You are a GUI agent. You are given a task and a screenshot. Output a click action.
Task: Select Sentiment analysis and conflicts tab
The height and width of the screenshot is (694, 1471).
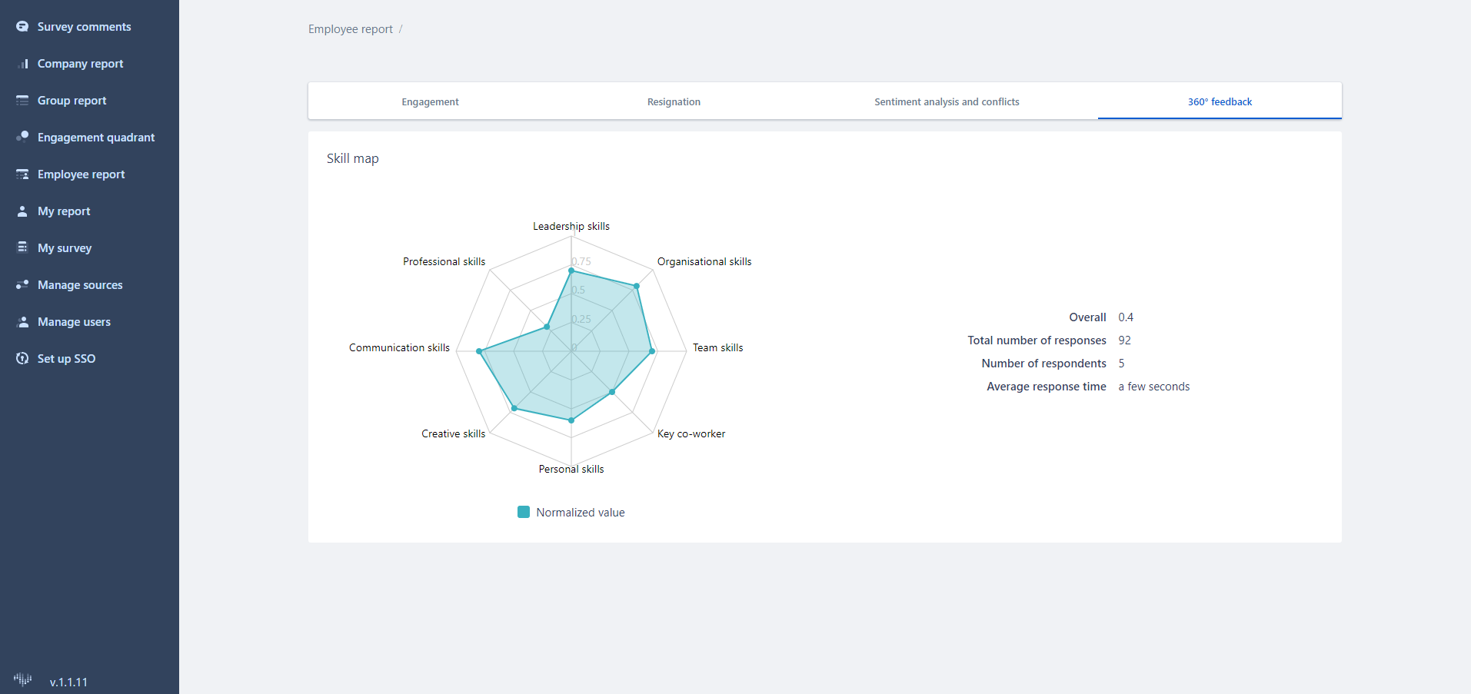click(x=947, y=101)
